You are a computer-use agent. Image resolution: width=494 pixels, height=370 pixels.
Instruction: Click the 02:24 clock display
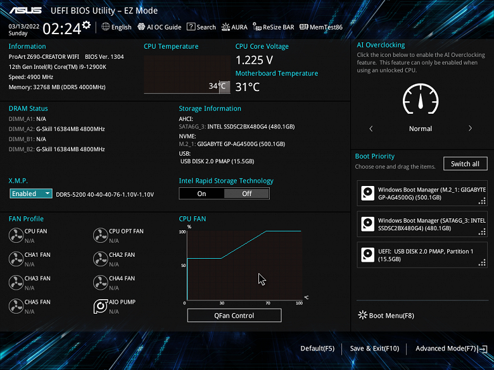point(62,28)
